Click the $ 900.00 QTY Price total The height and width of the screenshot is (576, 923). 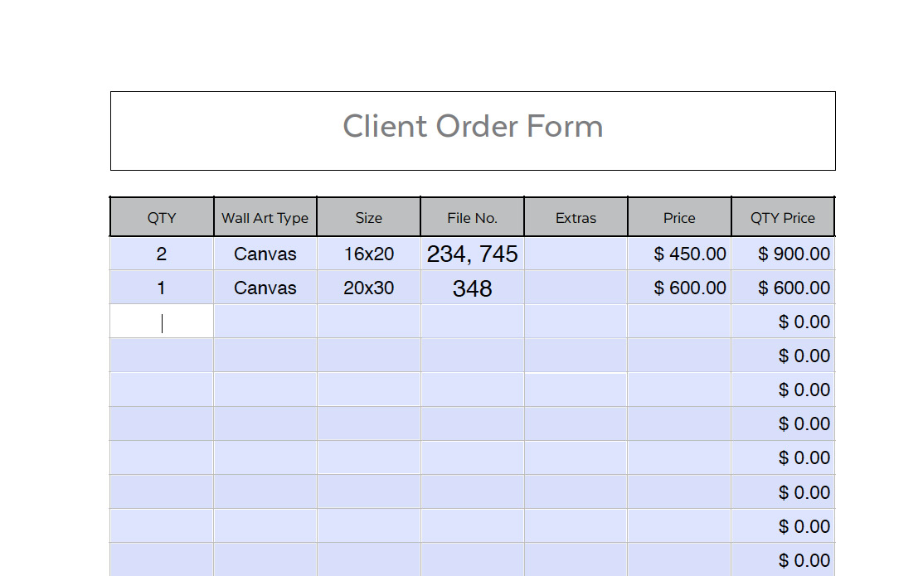pyautogui.click(x=783, y=254)
